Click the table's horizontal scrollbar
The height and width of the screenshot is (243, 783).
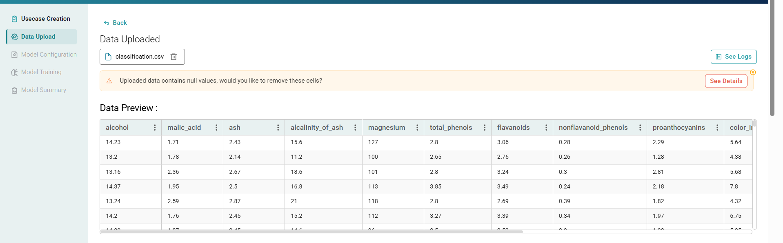point(311,232)
